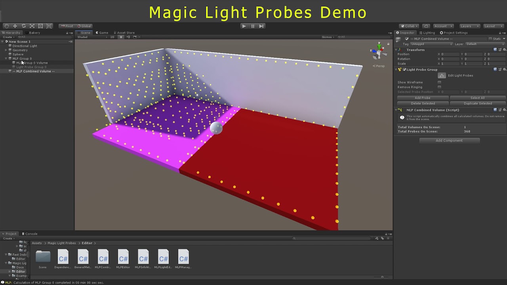Toggle scene lighting sun icon
The height and width of the screenshot is (285, 507).
121,37
